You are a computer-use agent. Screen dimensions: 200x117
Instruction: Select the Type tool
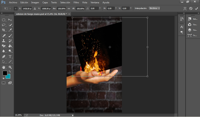tap(10, 56)
